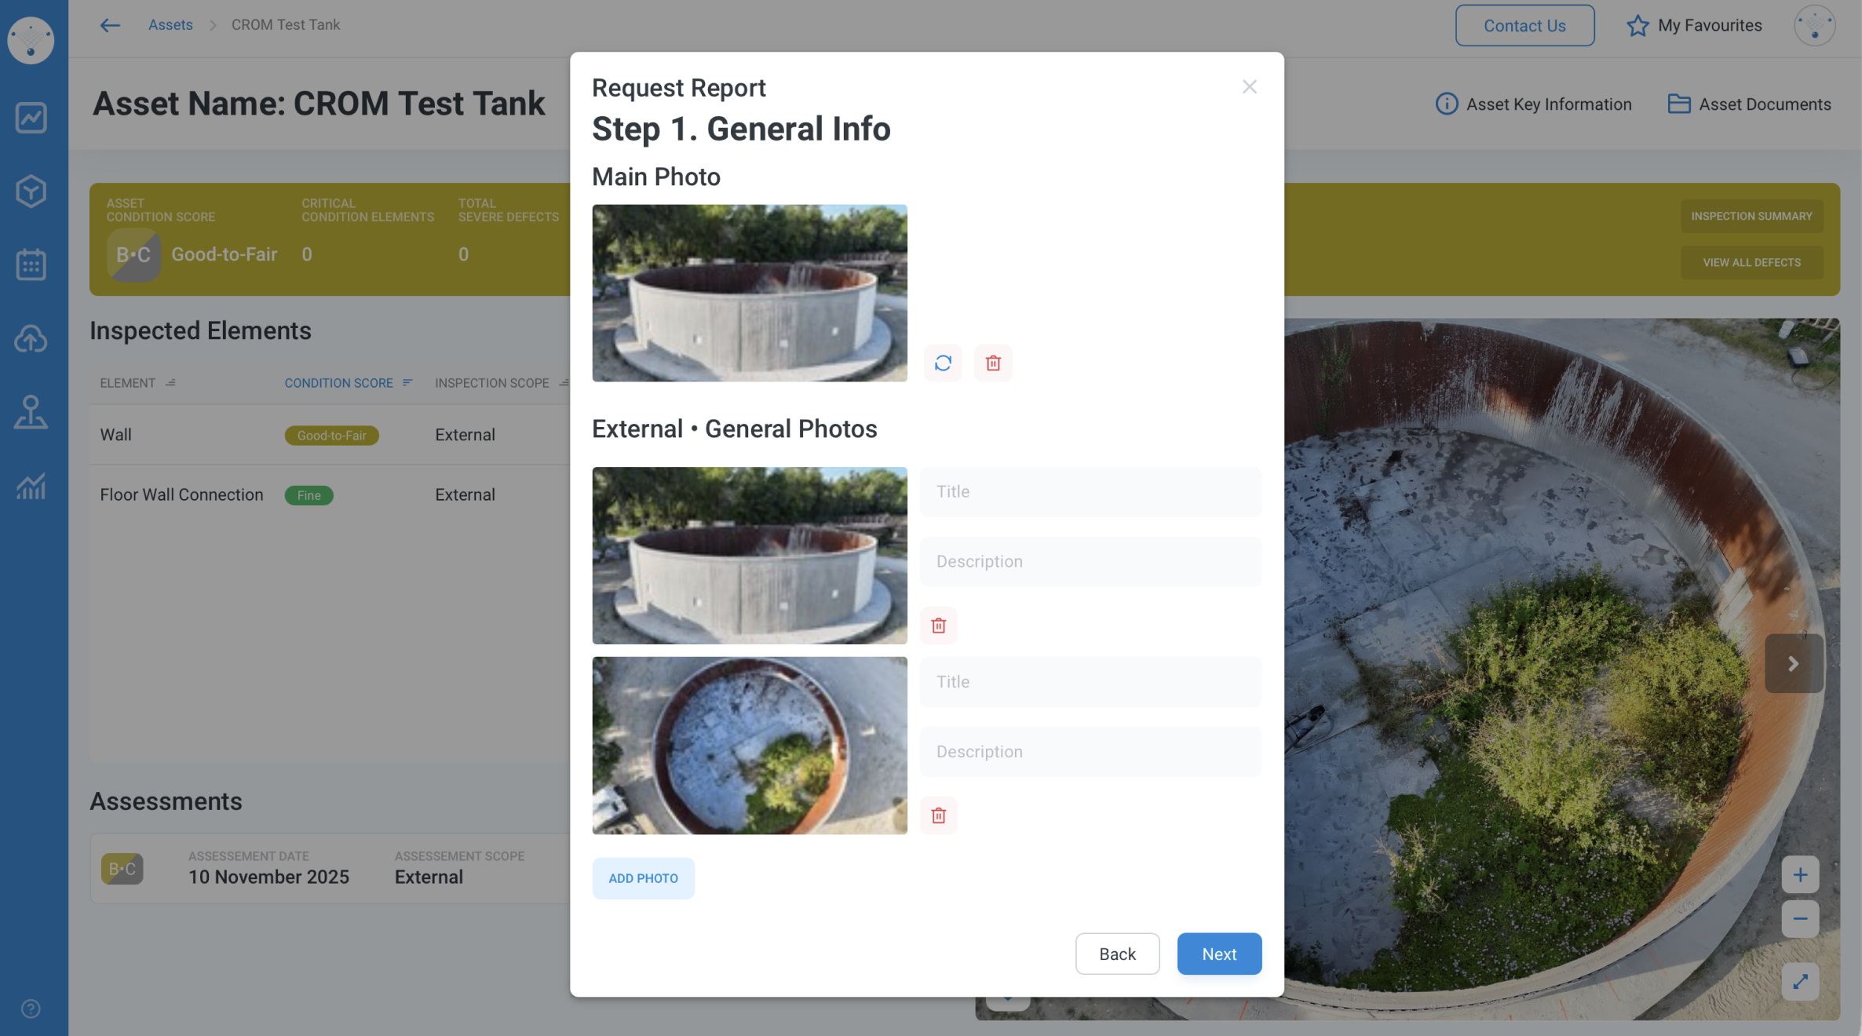Delete the first external general photo
This screenshot has height=1036, width=1862.
[938, 626]
